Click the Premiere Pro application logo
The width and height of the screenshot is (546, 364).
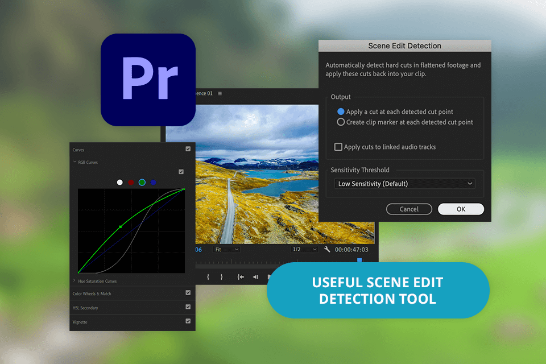pyautogui.click(x=148, y=80)
